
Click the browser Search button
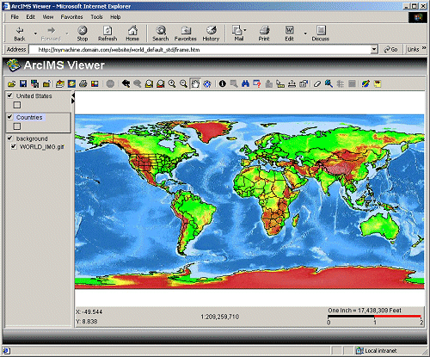click(161, 34)
